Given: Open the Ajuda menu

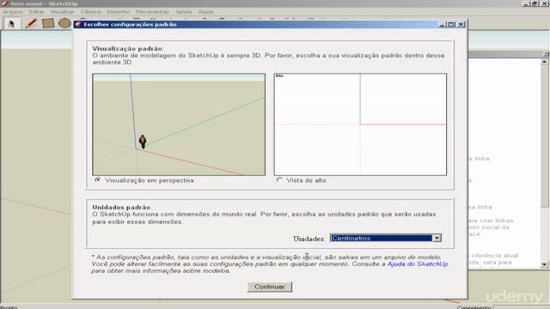Looking at the screenshot, I should coord(205,11).
